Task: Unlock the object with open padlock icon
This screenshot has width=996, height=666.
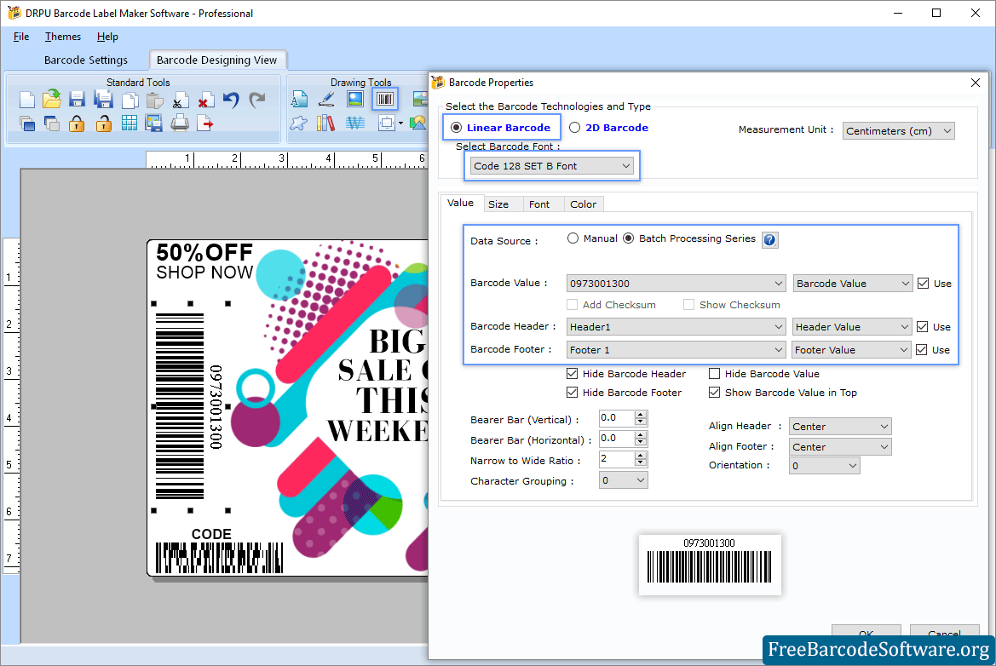Action: pyautogui.click(x=104, y=123)
